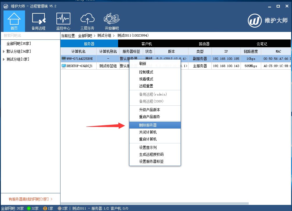The height and width of the screenshot is (211, 292).
Task: Sort by the 状态 column header
Action: (149, 51)
